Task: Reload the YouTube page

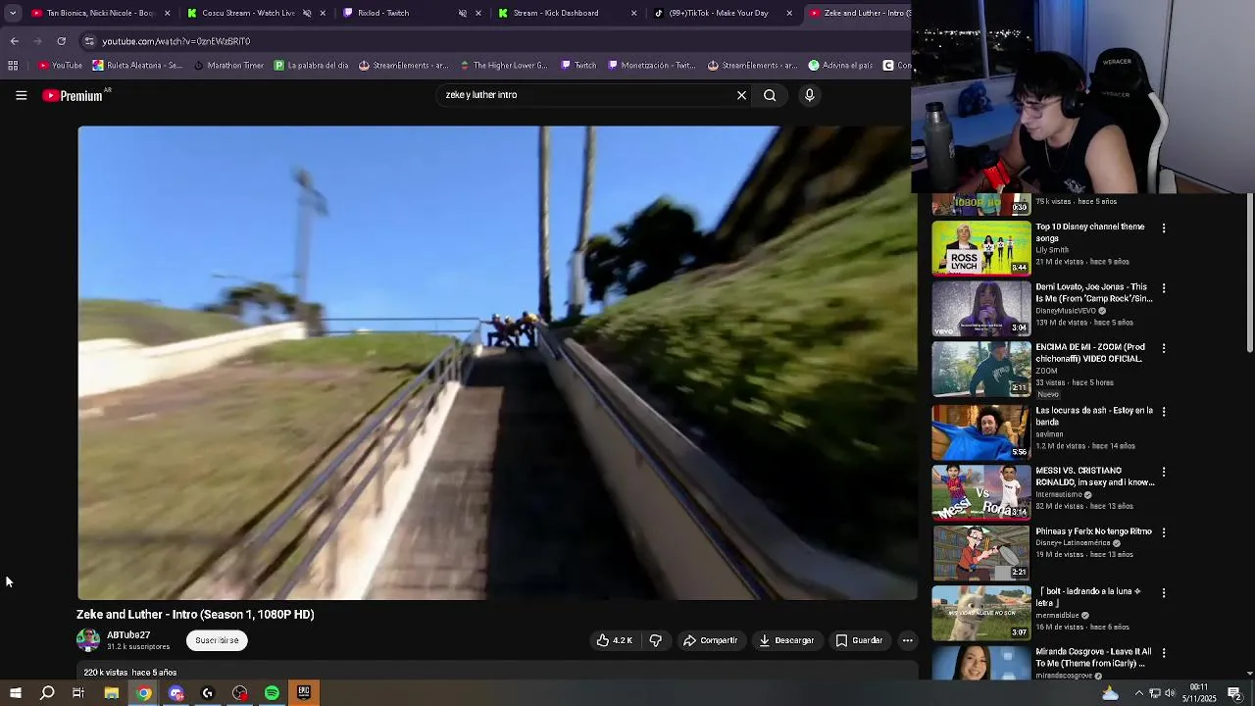Action: [61, 41]
